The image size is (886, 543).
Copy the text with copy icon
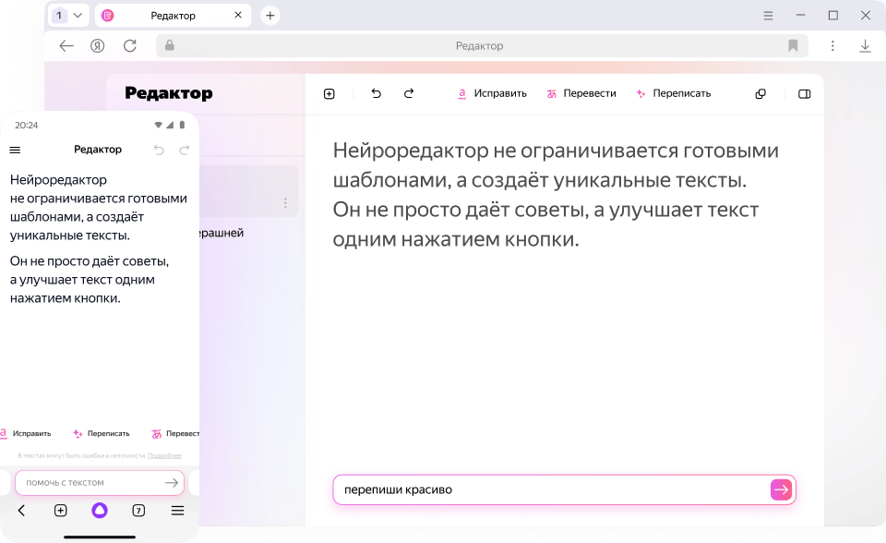(x=760, y=94)
